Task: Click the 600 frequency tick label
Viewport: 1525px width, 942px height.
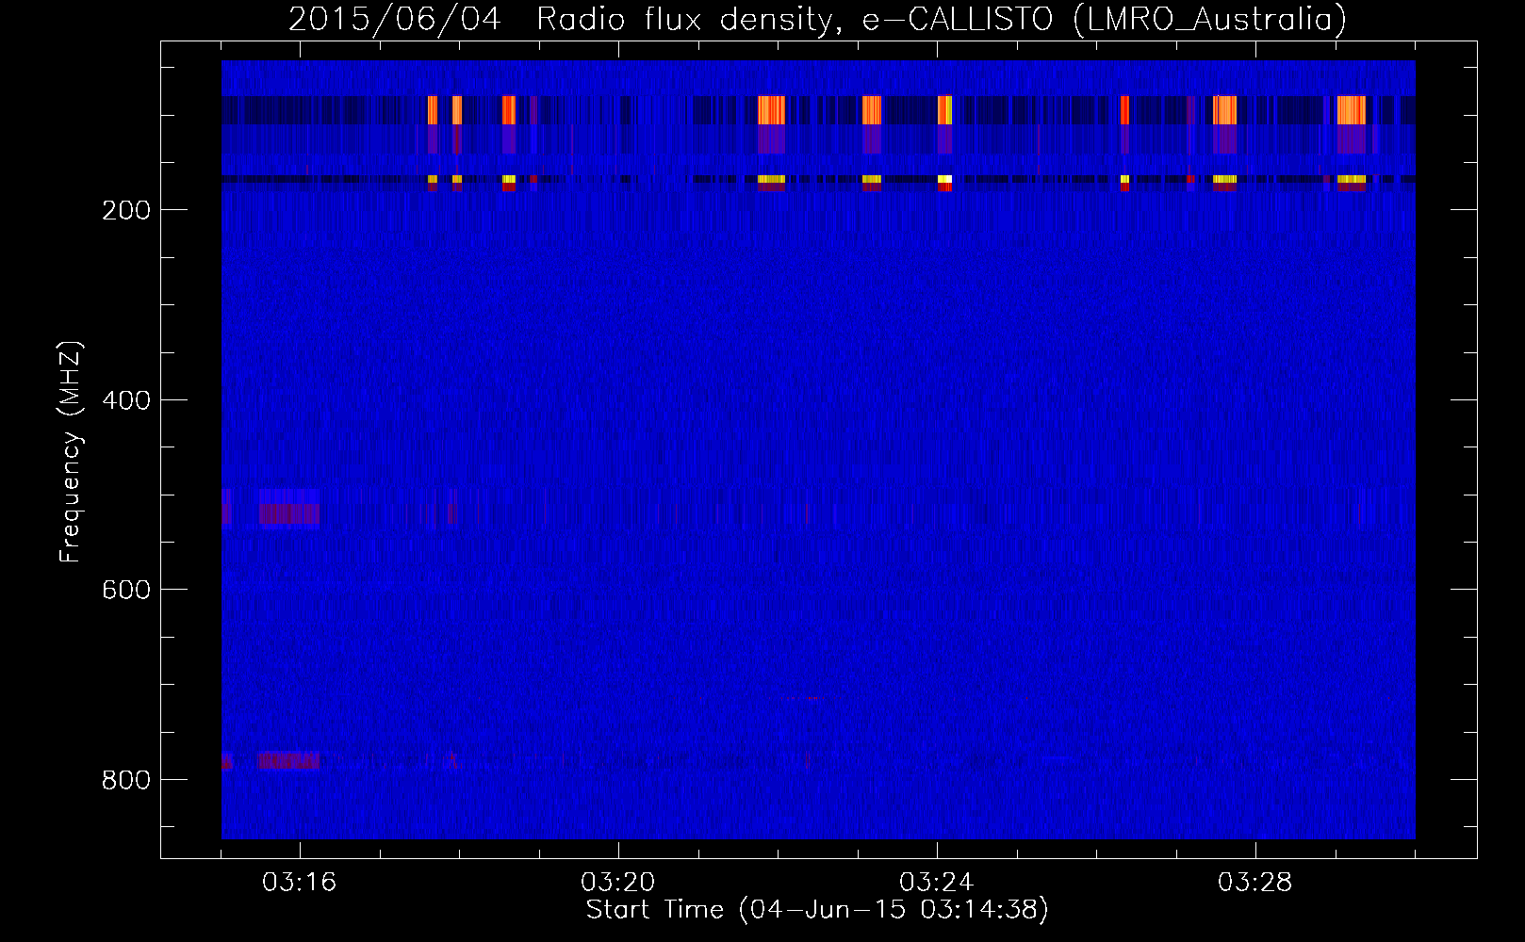Action: 125,590
